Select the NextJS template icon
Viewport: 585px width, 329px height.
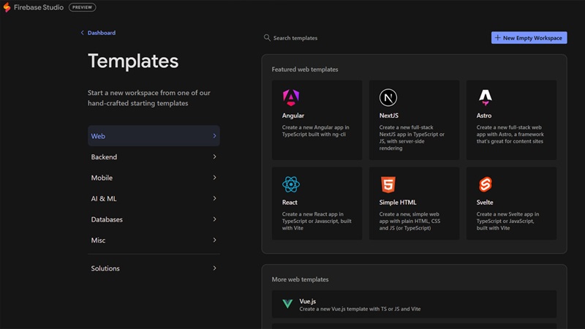coord(388,97)
